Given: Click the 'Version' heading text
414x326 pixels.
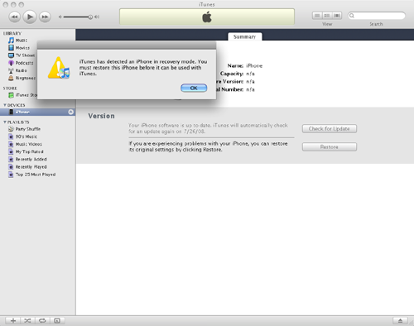Looking at the screenshot, I should [x=101, y=116].
